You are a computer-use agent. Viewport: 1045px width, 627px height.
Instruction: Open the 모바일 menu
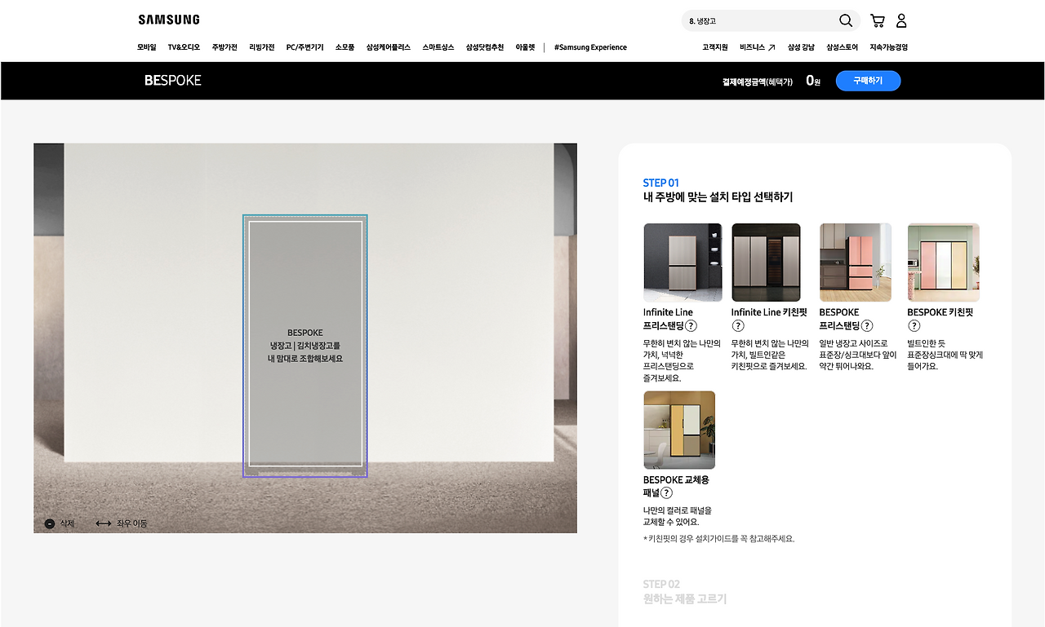pyautogui.click(x=147, y=47)
